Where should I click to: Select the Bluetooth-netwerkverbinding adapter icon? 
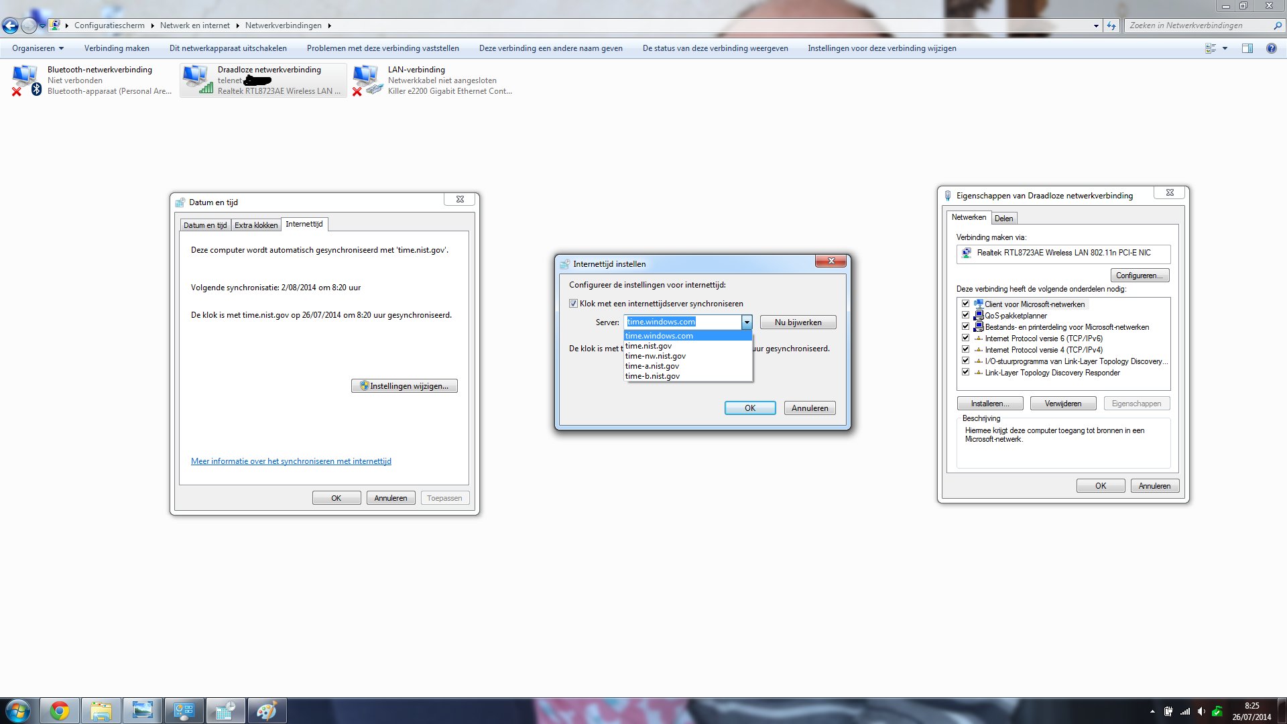point(25,80)
